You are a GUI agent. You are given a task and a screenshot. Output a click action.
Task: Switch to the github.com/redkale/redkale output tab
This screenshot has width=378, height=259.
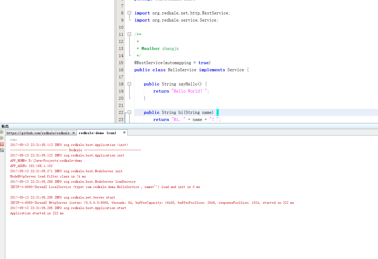point(38,133)
